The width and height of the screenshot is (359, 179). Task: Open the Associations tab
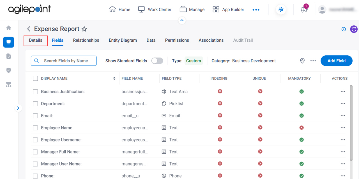[211, 40]
